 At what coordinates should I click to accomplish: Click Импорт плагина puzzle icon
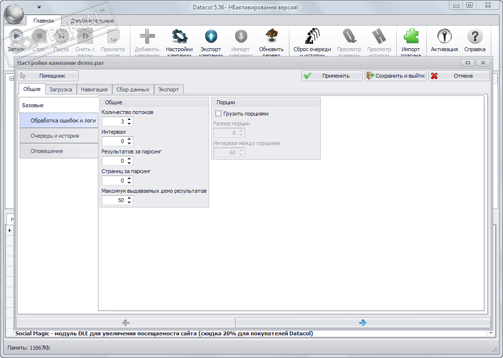tap(410, 36)
